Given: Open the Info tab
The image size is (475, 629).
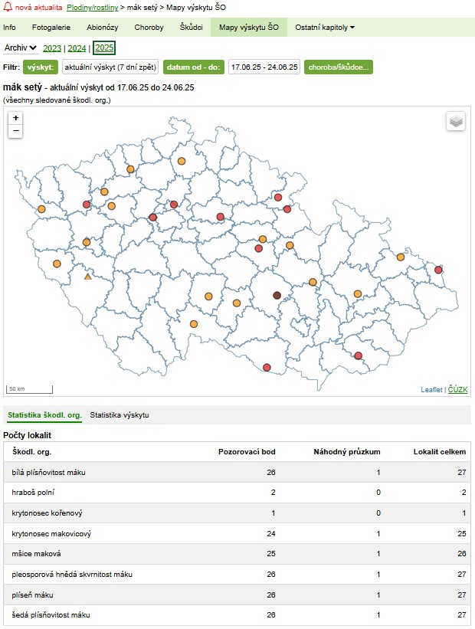Looking at the screenshot, I should point(9,28).
